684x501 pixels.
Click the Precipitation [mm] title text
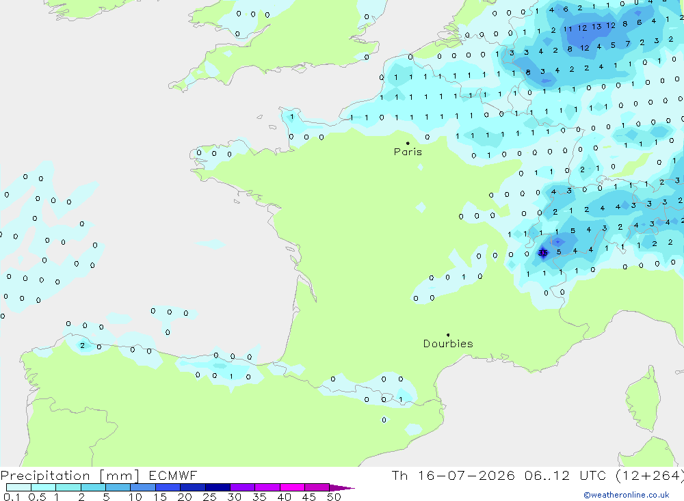[x=70, y=476]
